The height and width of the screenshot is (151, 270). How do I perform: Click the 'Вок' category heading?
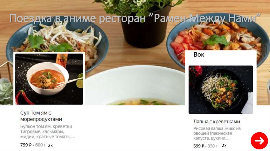pos(199,54)
